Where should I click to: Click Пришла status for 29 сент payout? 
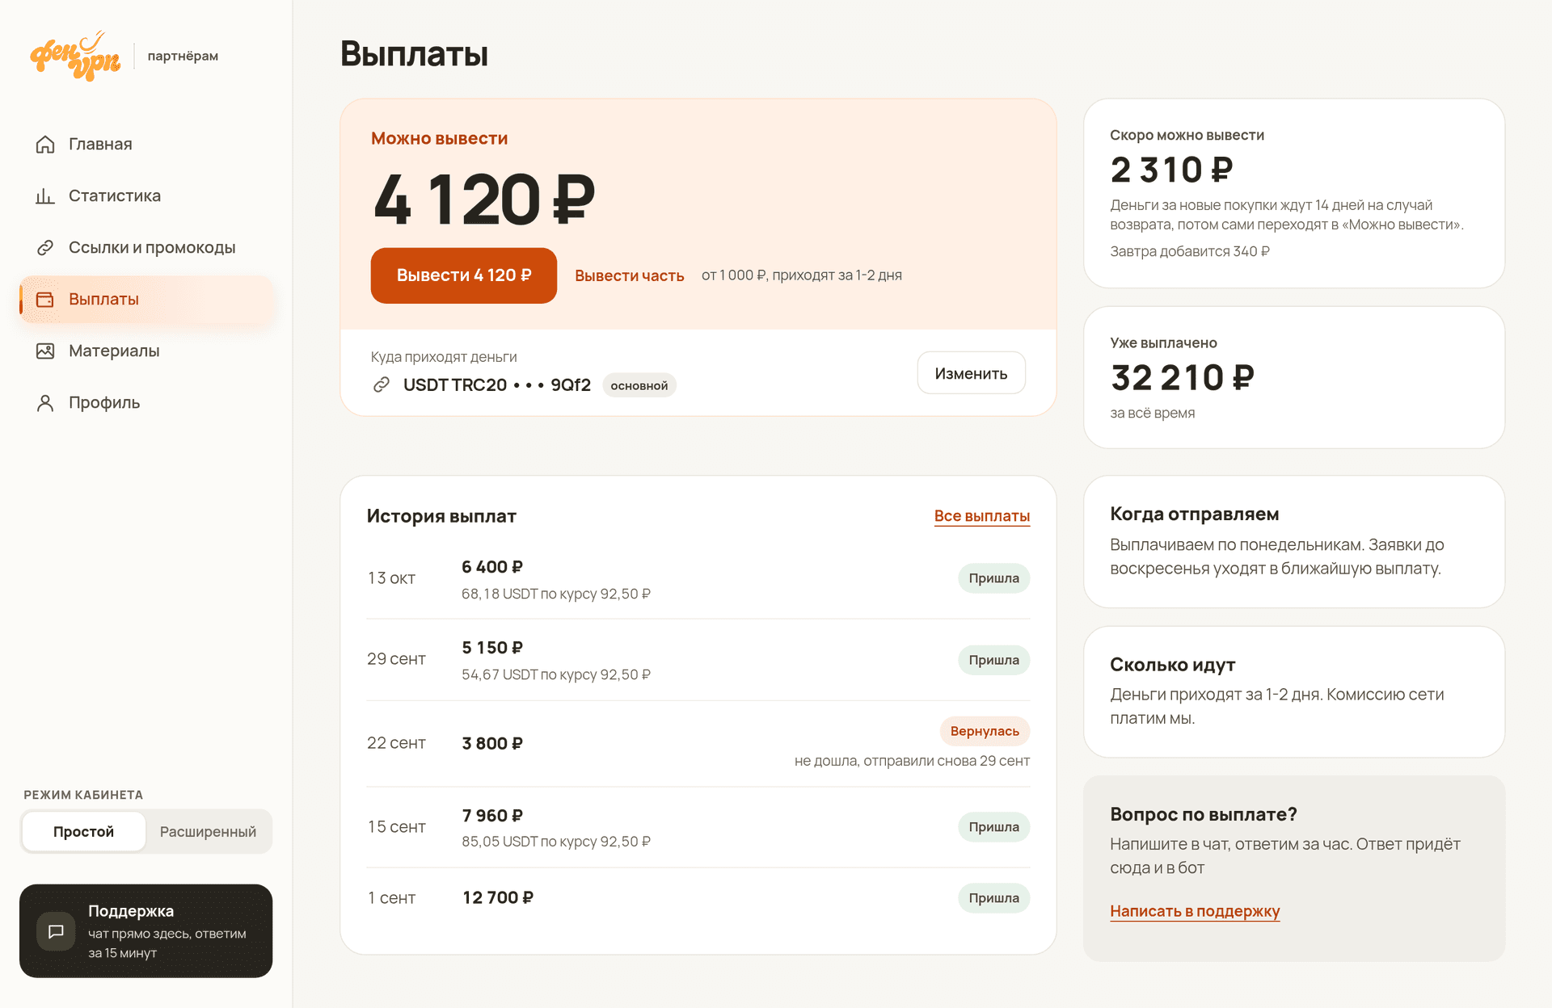click(x=993, y=660)
